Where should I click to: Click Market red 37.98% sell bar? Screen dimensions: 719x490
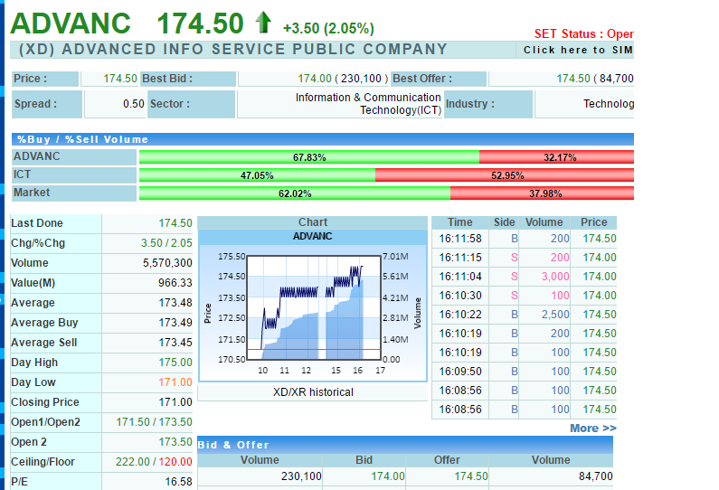(542, 193)
